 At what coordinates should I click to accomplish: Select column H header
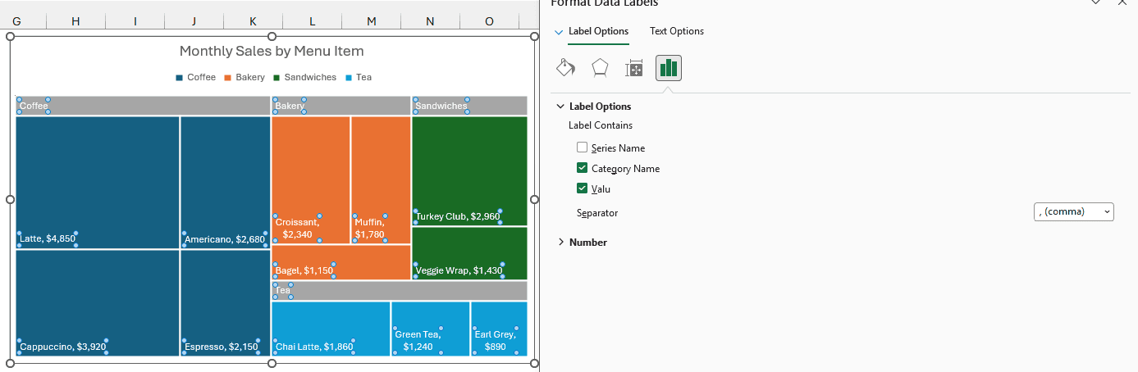[x=75, y=21]
